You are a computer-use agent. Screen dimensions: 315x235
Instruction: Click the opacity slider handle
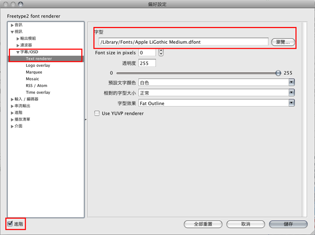pos(278,73)
